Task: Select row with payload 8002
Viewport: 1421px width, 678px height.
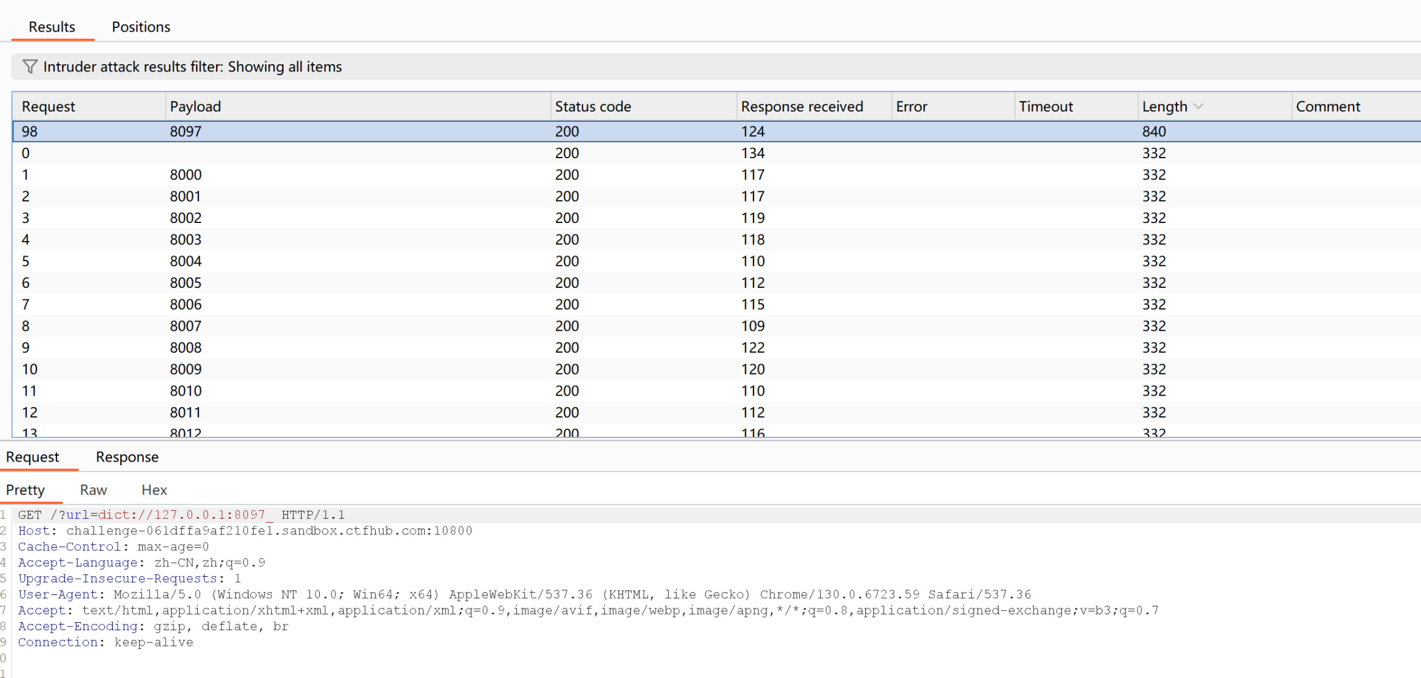Action: pos(716,218)
